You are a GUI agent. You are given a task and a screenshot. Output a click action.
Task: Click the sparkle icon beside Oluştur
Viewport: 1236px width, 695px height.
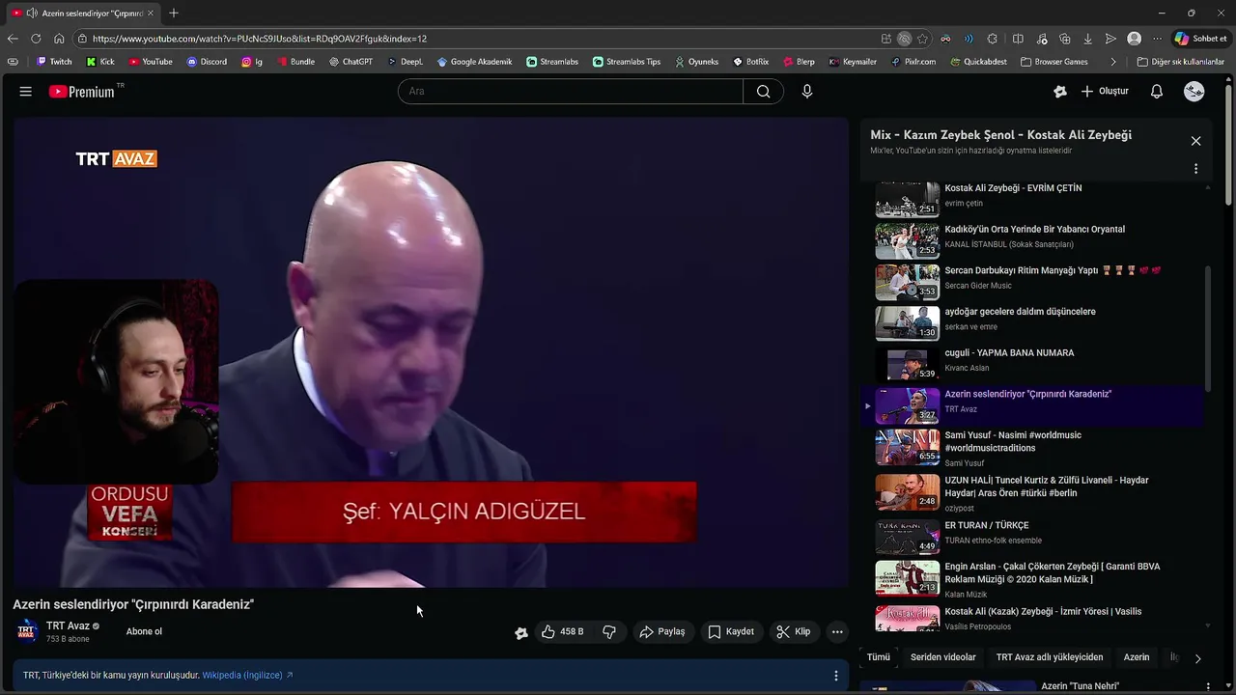(1060, 92)
